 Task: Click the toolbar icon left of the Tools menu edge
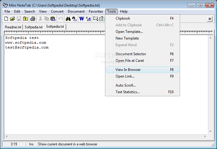click(102, 19)
